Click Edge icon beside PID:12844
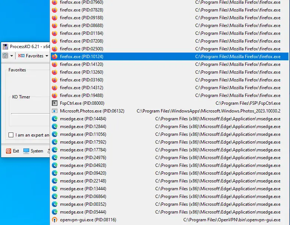Screen dimensions: 290x225 [x=54, y=126]
